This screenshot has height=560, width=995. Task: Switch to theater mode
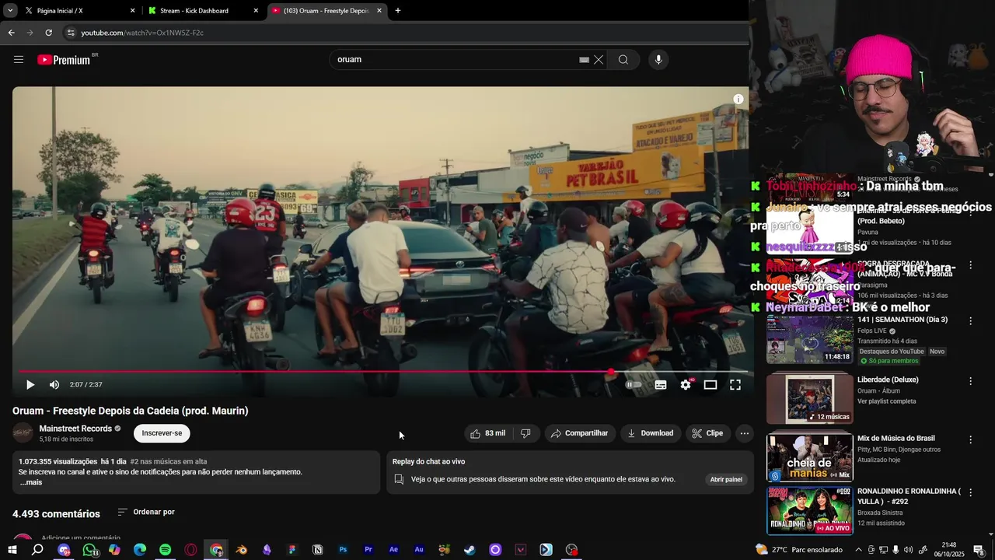[710, 384]
